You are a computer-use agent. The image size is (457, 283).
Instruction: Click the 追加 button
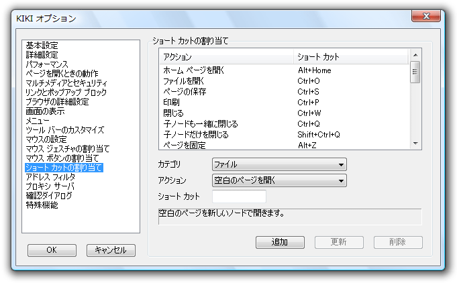click(x=280, y=242)
